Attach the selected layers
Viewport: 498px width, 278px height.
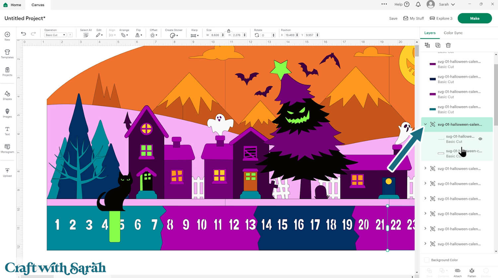[x=457, y=272]
